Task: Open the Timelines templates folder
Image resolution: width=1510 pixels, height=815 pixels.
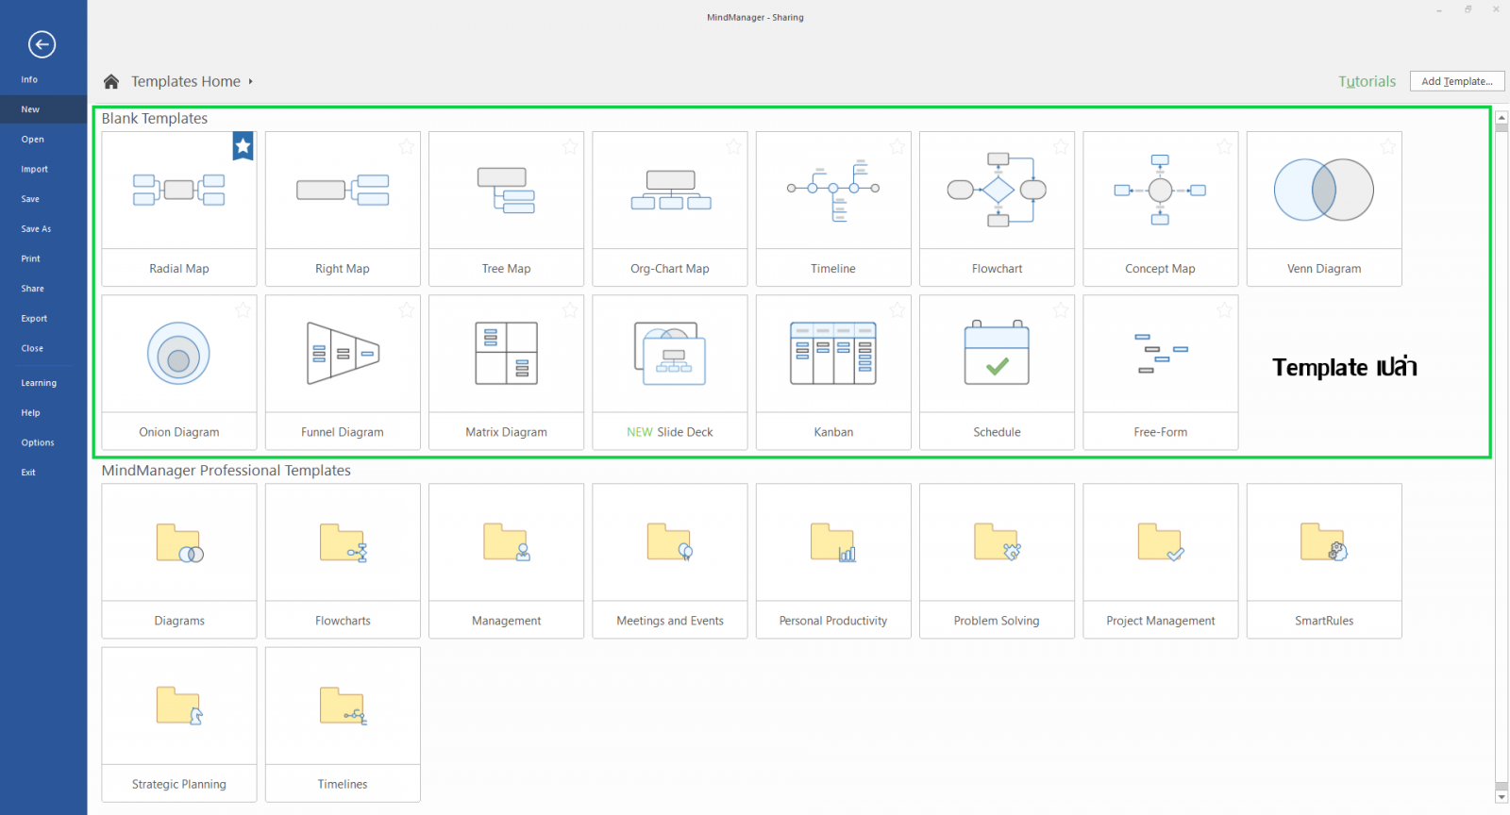Action: pos(343,724)
